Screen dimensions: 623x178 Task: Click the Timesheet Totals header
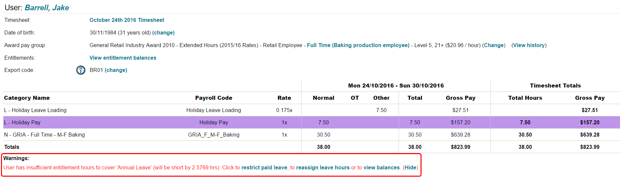[x=555, y=86]
